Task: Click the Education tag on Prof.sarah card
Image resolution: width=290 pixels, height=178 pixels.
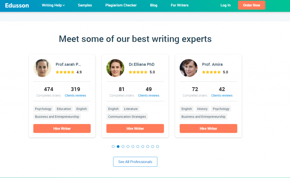Action: (x=64, y=109)
